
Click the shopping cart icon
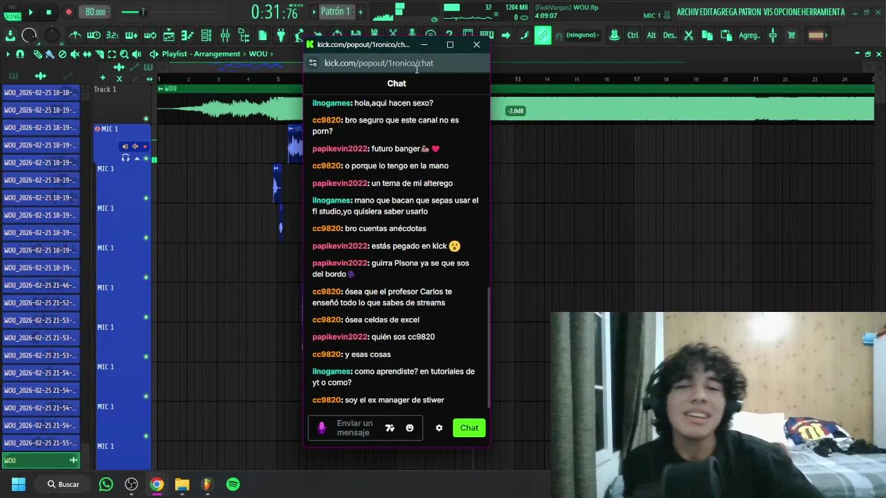(792, 35)
